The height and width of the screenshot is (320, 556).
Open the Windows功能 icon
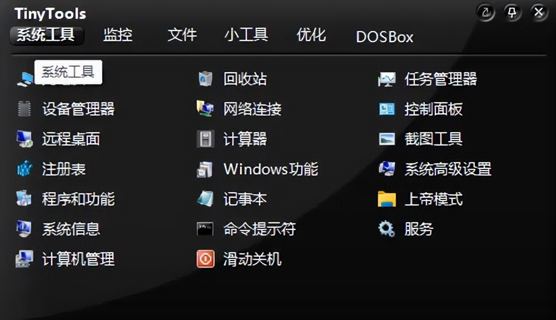(205, 169)
